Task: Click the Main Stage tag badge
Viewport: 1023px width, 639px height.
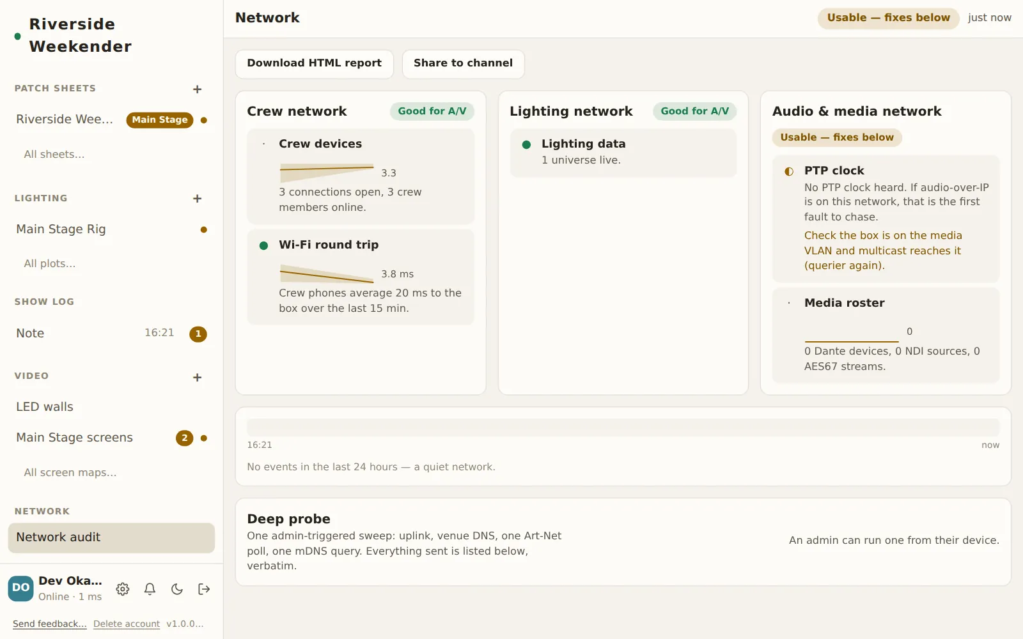Action: [160, 120]
